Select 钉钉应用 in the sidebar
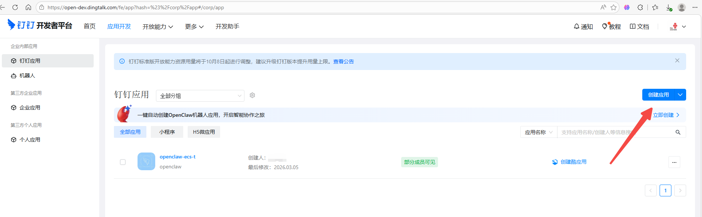This screenshot has width=702, height=217. click(x=48, y=61)
